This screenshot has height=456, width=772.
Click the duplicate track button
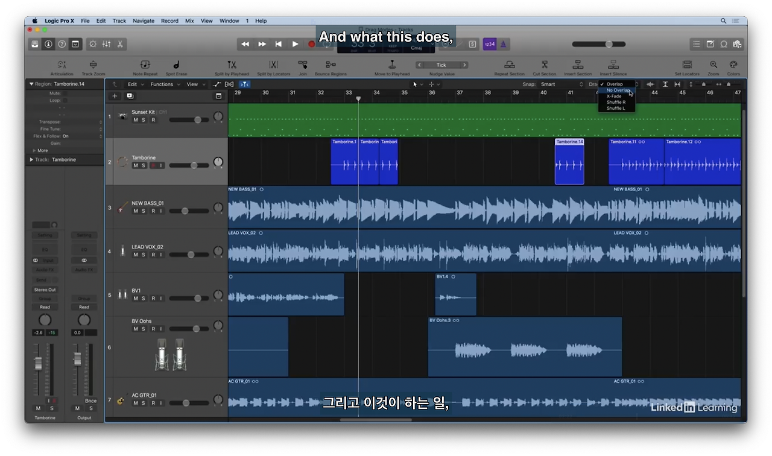(x=130, y=96)
